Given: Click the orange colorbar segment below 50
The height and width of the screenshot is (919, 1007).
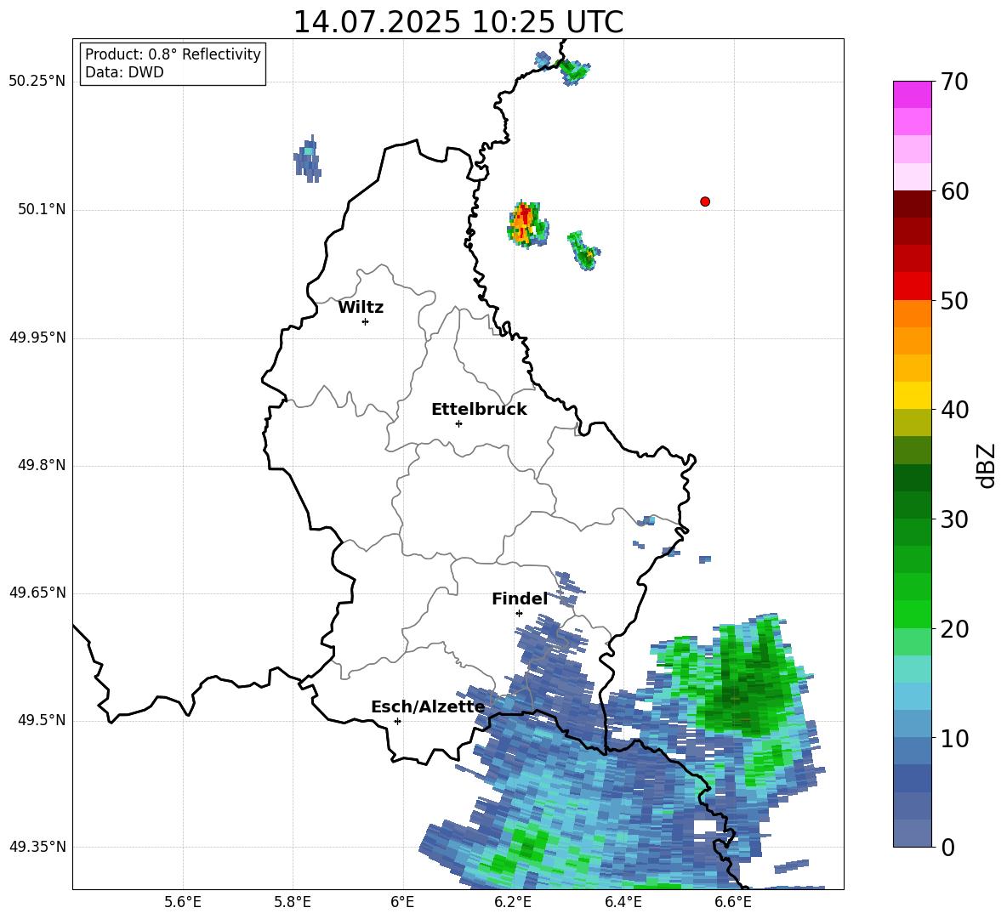Looking at the screenshot, I should tap(912, 314).
